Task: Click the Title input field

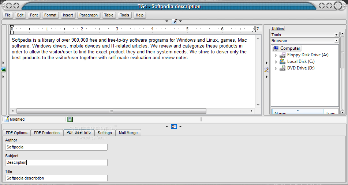Action: [x=56, y=178]
